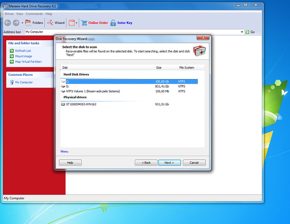The height and width of the screenshot is (224, 290).
Task: Select the D: drive row
Action: click(x=129, y=86)
